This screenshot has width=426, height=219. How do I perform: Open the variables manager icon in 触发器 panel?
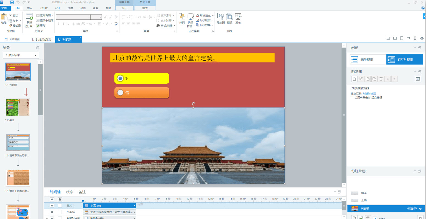(x=418, y=79)
